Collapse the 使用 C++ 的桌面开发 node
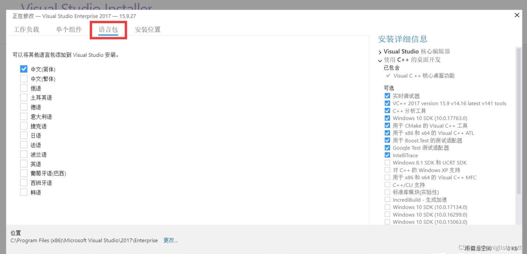 [x=380, y=60]
